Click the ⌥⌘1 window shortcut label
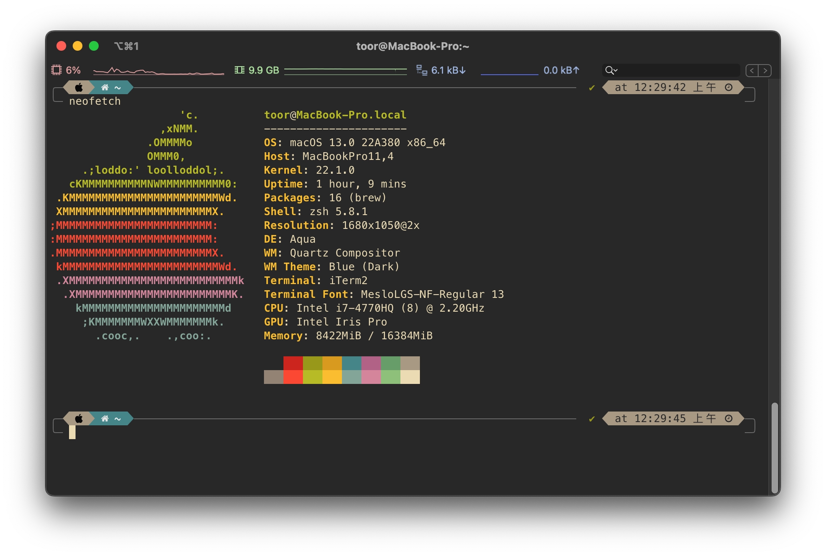This screenshot has height=556, width=826. point(126,46)
